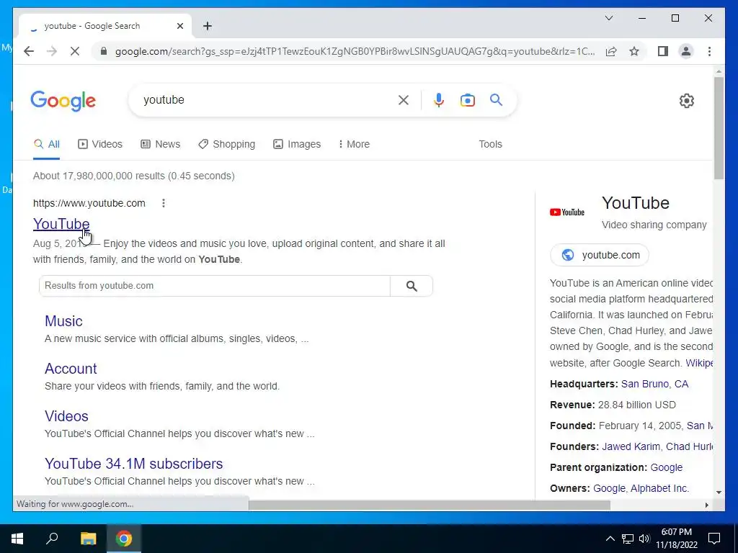
Task: Expand the More search categories menu
Action: point(354,144)
